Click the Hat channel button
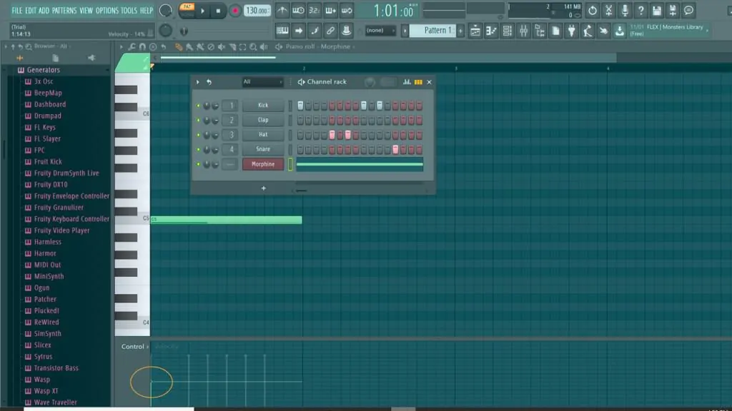The image size is (732, 411). 263,135
